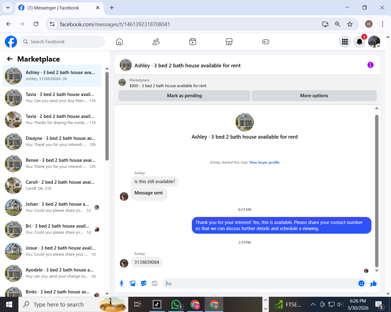Open the Reels video icon

(193, 42)
